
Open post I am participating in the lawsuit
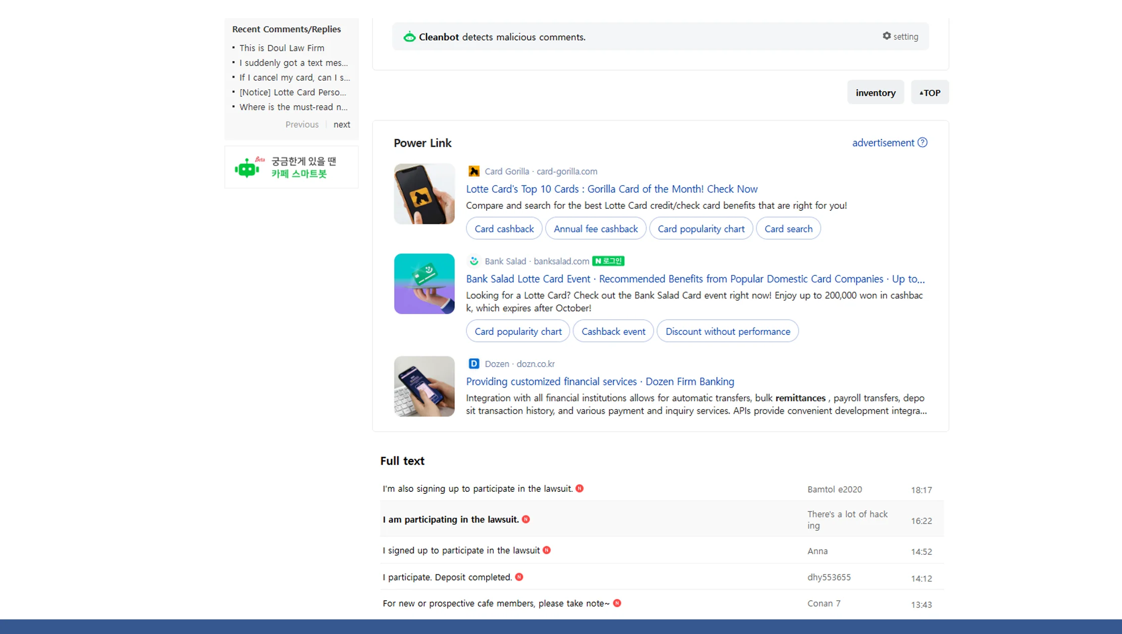450,519
